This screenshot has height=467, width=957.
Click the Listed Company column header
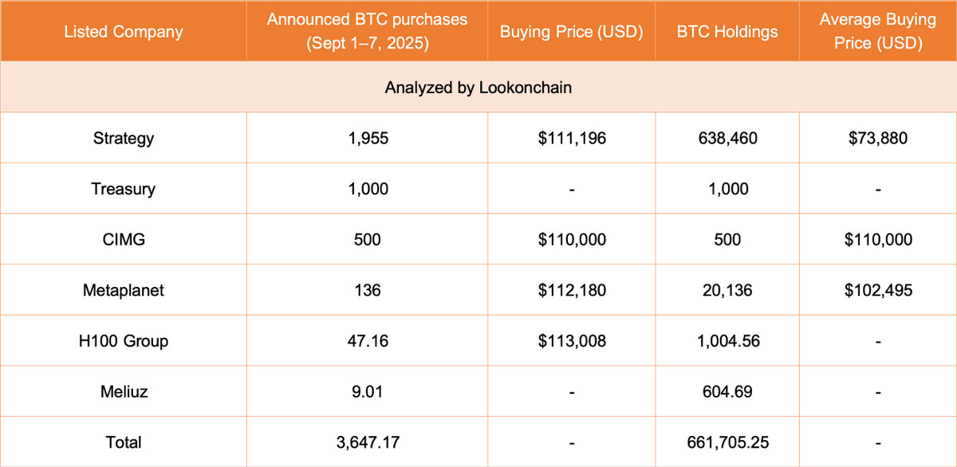(123, 32)
